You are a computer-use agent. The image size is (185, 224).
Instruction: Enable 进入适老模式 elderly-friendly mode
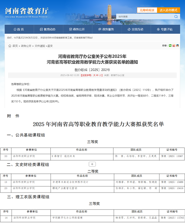[168, 10]
